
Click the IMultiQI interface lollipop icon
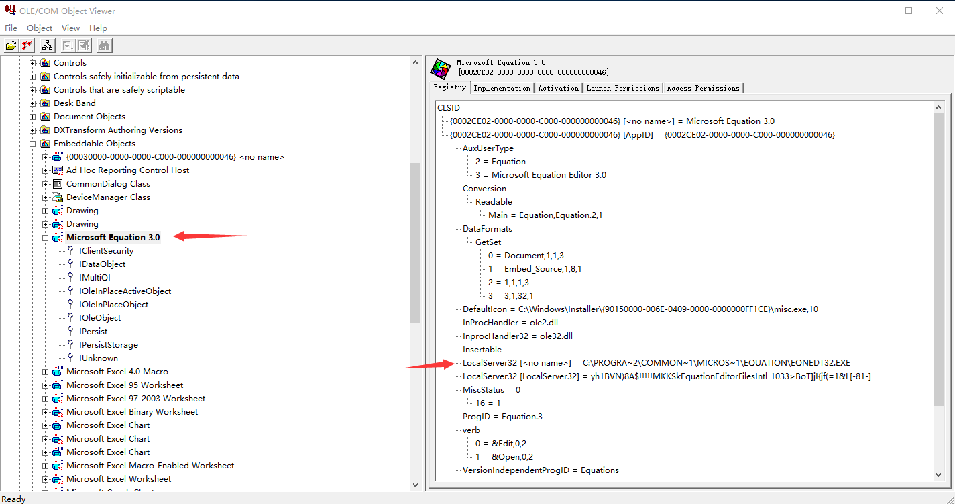pyautogui.click(x=70, y=277)
